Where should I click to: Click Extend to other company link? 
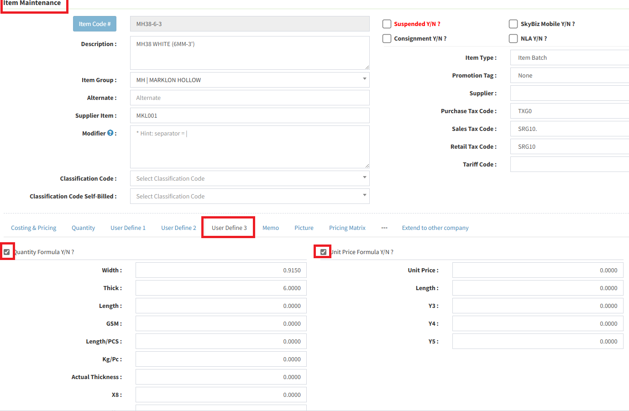[x=435, y=228]
